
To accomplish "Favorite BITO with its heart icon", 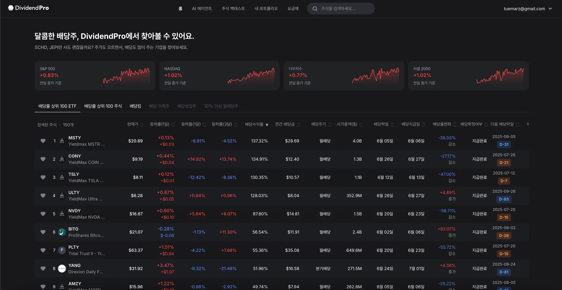I will [43, 232].
